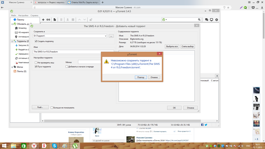Image resolution: width=265 pixels, height=149 pixels.
Task: Expand the Метки tree node
Action: (12, 67)
